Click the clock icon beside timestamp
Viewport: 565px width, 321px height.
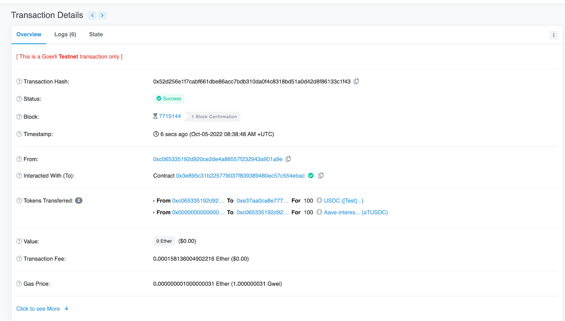(x=156, y=134)
